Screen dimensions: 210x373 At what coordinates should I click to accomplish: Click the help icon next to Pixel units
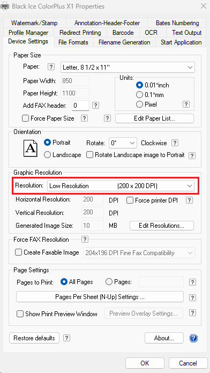(x=186, y=104)
